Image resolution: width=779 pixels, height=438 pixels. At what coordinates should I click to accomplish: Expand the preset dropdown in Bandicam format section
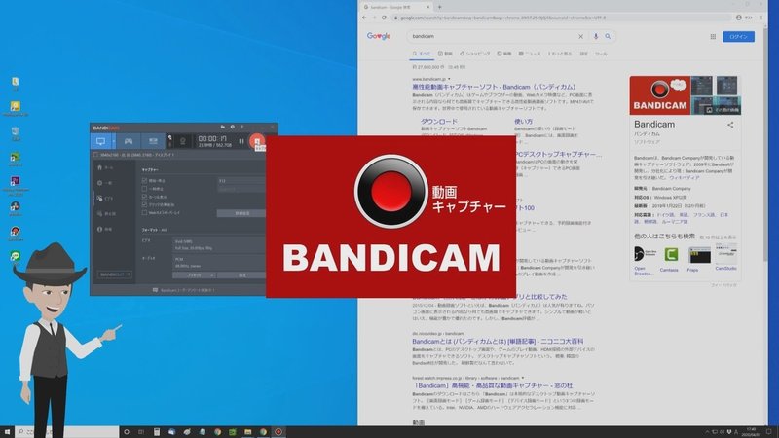[x=194, y=275]
